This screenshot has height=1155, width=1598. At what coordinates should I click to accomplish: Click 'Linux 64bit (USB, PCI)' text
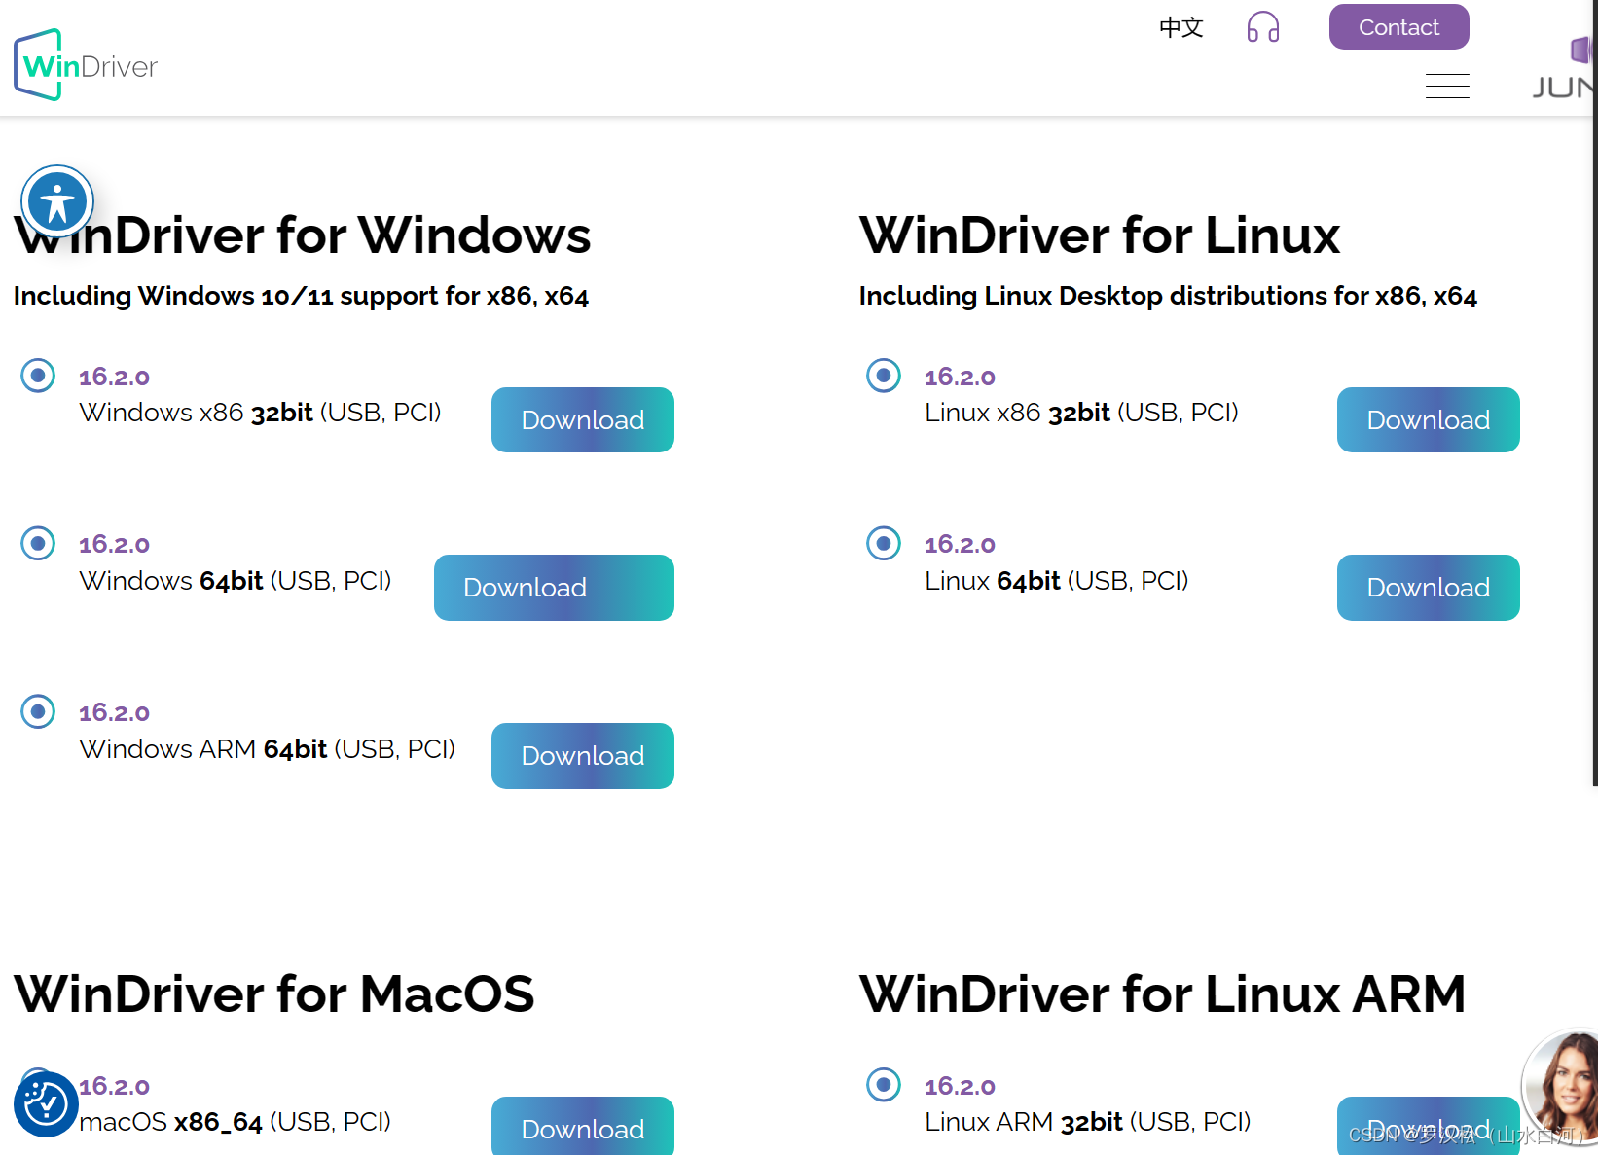(1056, 581)
